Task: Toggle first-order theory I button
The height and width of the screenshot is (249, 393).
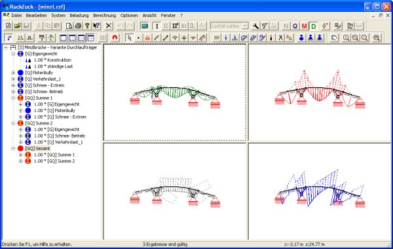Action: click(x=157, y=26)
